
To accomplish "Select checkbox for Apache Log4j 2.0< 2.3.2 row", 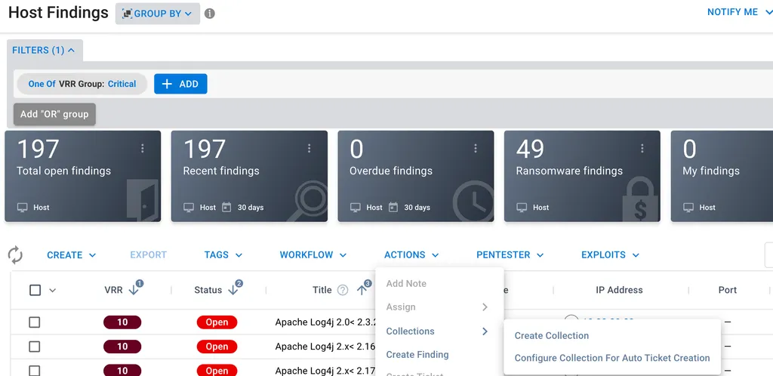I will 35,322.
